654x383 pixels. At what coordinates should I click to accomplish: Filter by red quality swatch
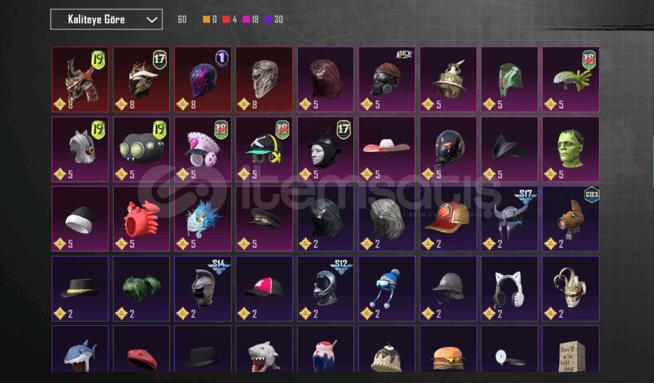click(226, 20)
